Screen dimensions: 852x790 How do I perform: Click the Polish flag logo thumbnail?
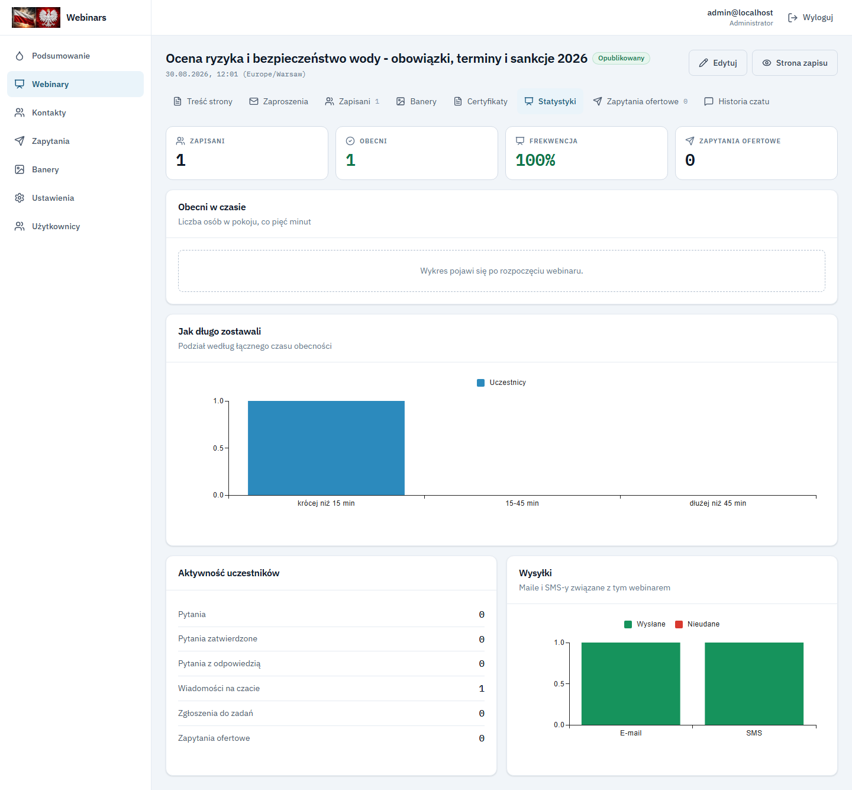tap(36, 18)
